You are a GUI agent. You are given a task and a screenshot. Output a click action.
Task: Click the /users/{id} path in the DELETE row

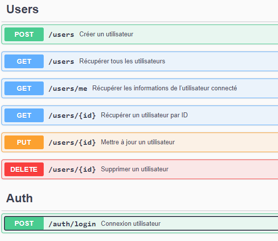[x=72, y=169]
